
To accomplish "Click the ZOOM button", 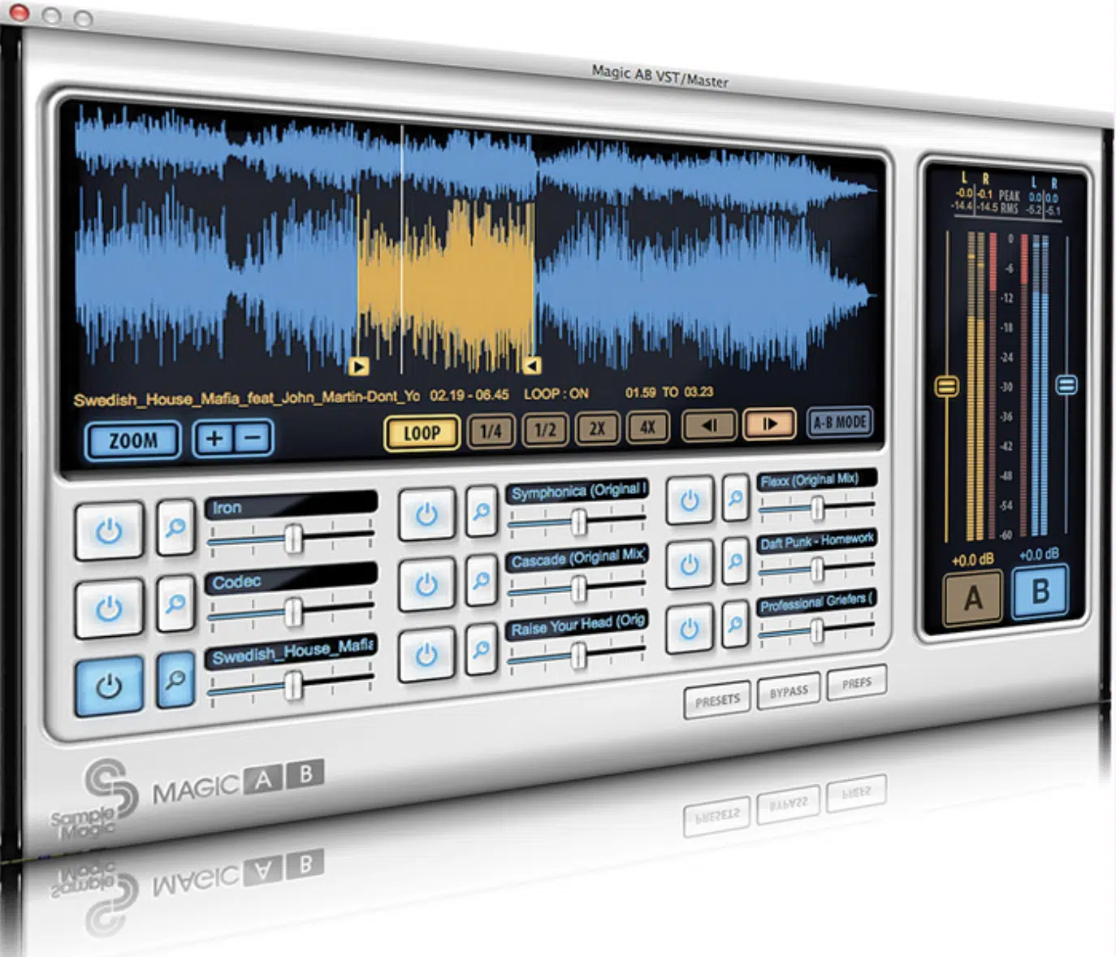I will (x=133, y=441).
